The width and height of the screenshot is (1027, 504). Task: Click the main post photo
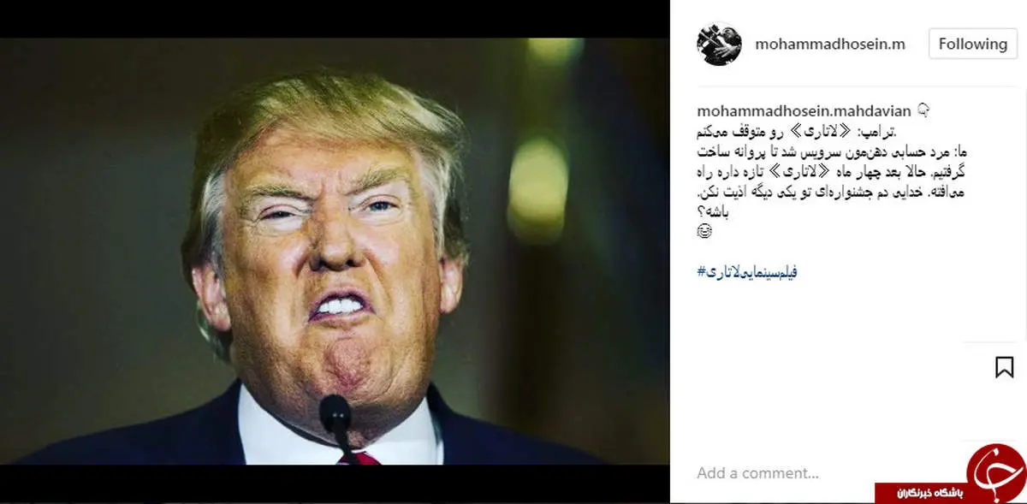tap(335, 251)
